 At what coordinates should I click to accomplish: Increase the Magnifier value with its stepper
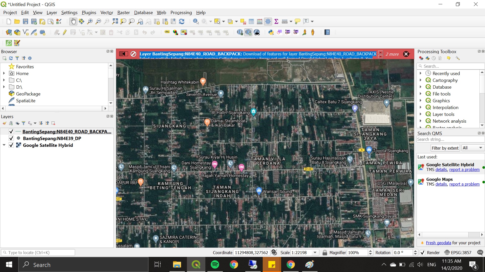pos(370,251)
